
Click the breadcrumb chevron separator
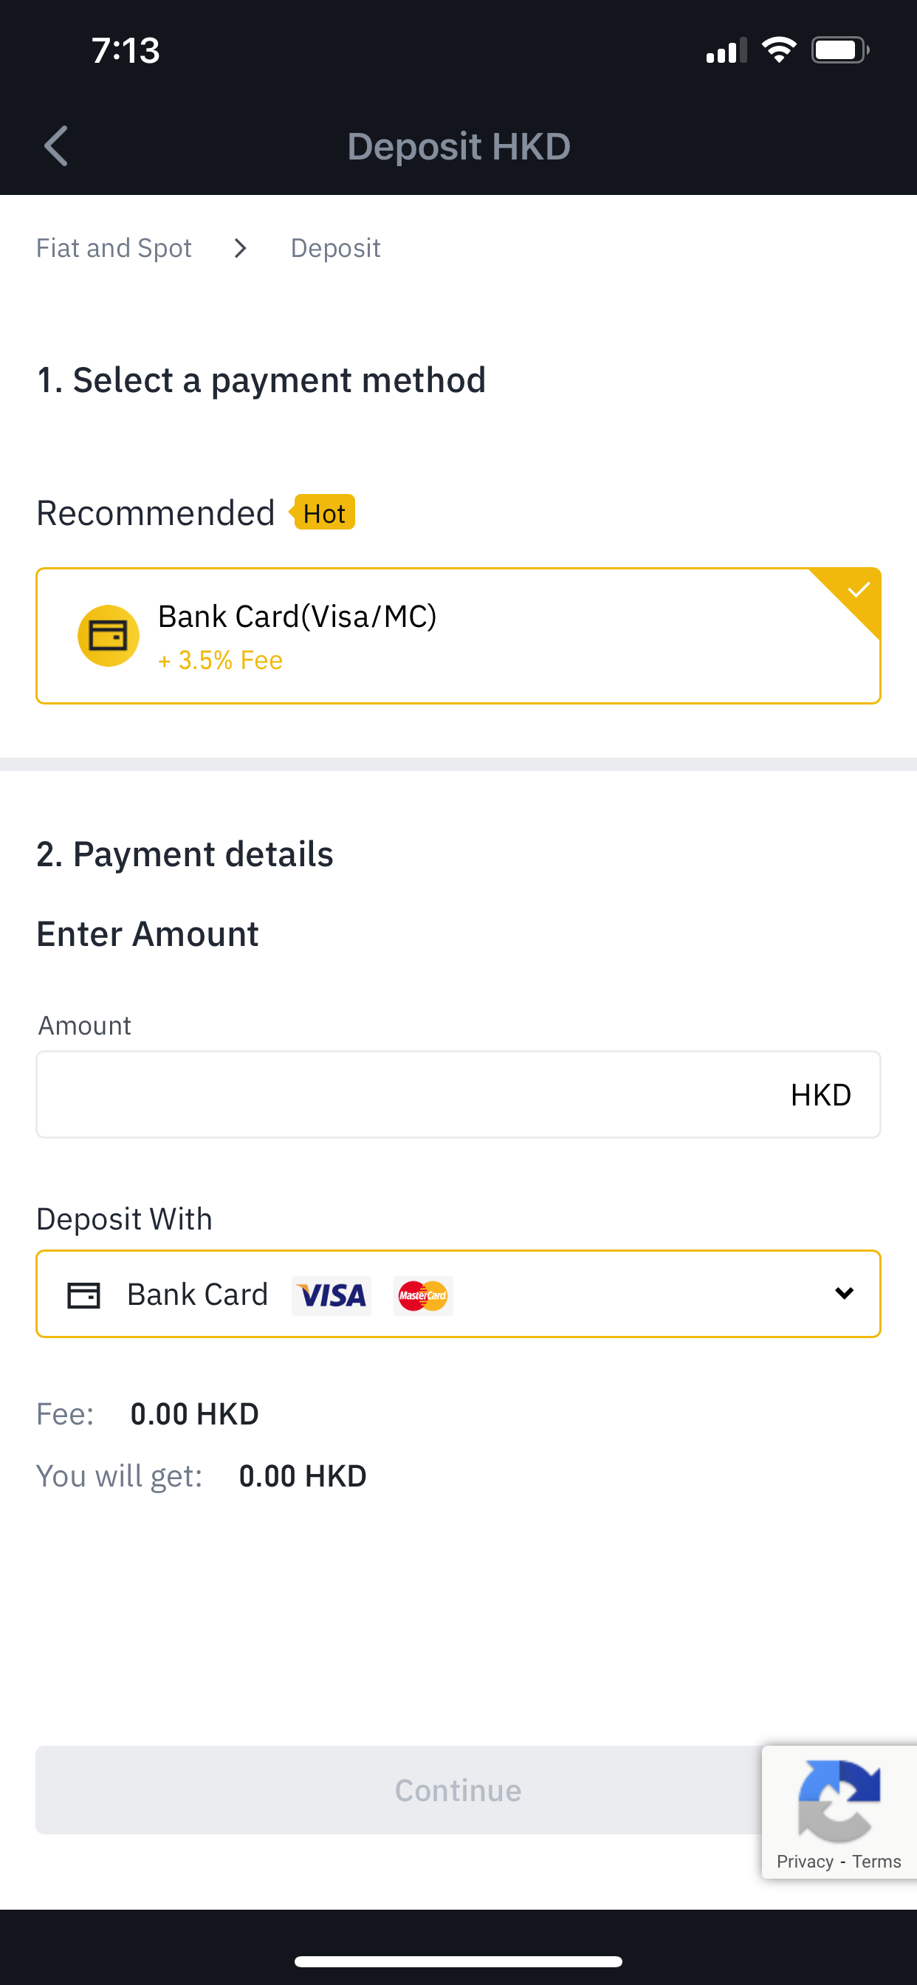pos(241,248)
